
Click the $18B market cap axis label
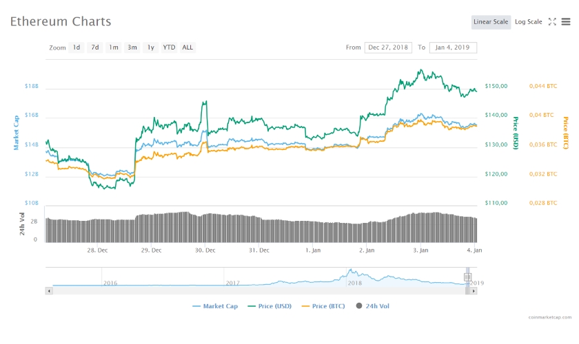click(32, 86)
